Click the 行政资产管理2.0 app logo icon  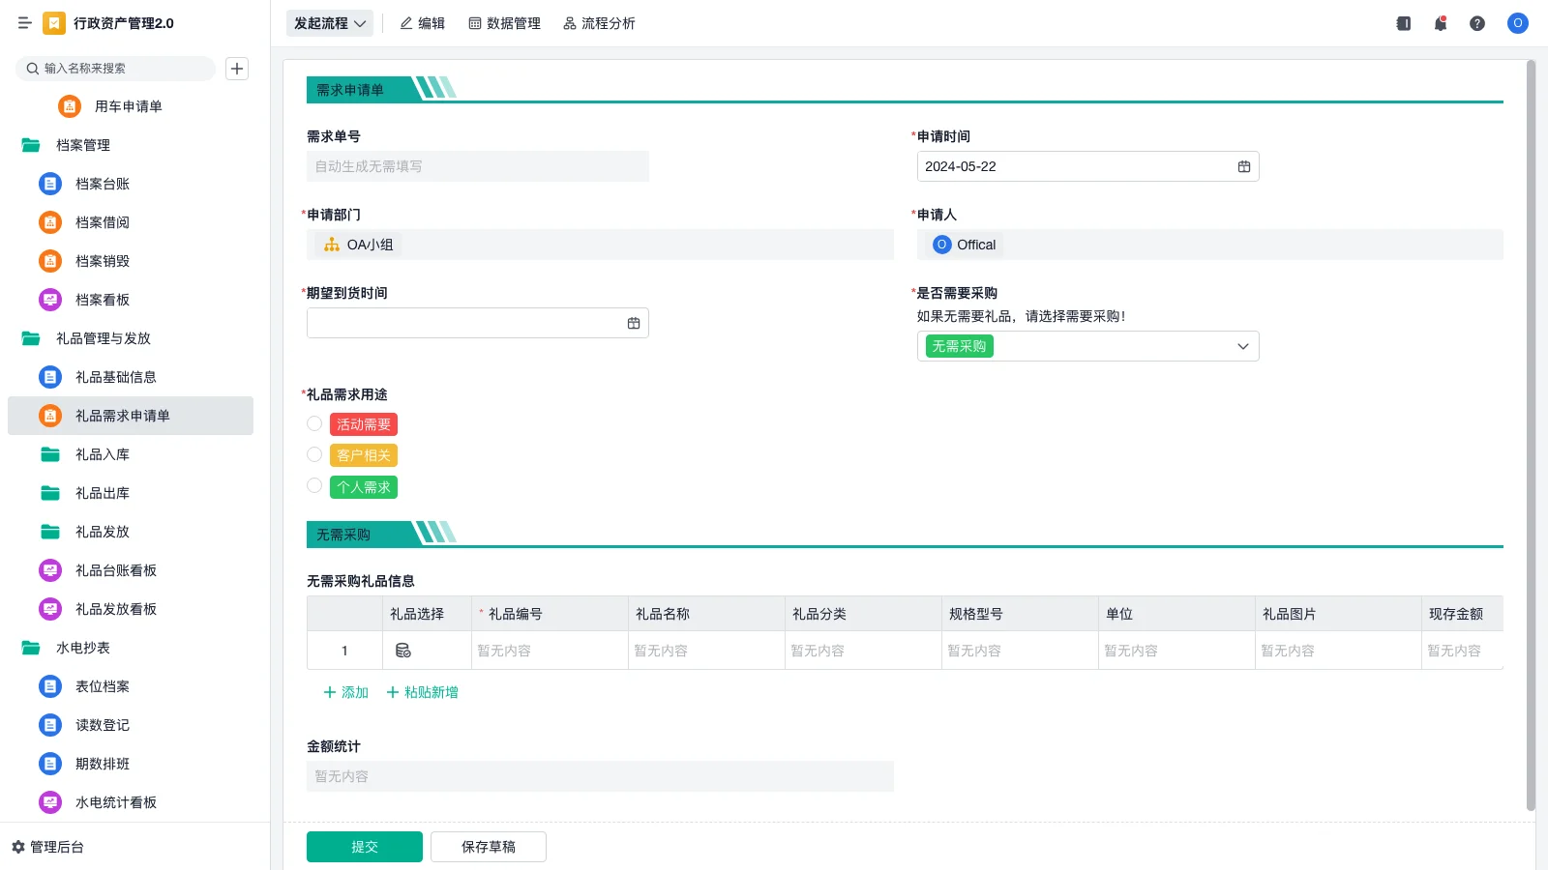pyautogui.click(x=54, y=23)
